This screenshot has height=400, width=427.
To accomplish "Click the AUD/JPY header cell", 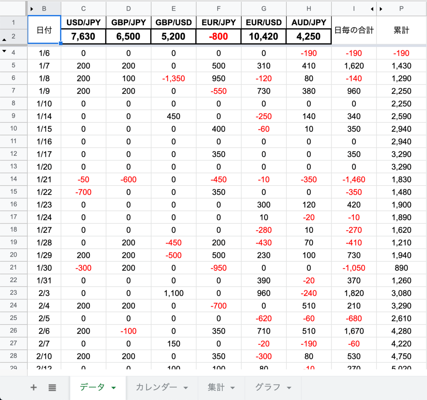I will pyautogui.click(x=309, y=22).
